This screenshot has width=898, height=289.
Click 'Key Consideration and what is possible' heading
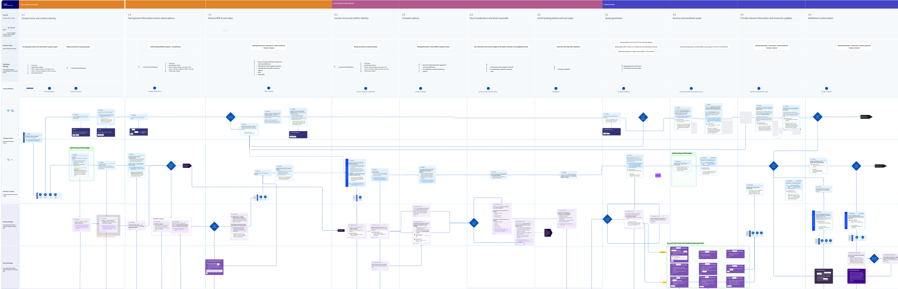(489, 18)
